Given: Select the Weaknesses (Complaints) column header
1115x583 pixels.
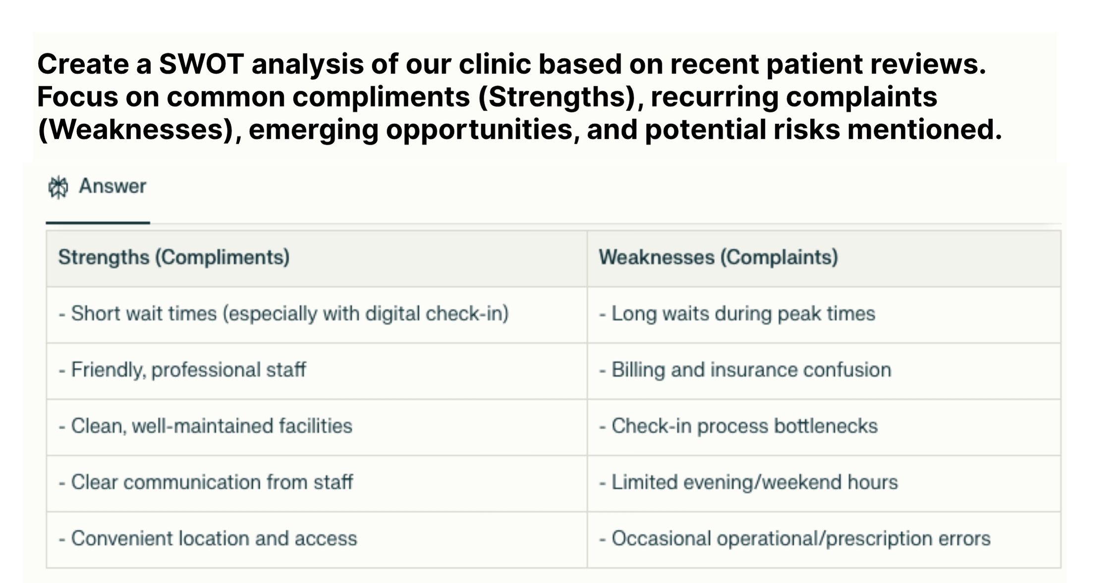Looking at the screenshot, I should coord(824,258).
